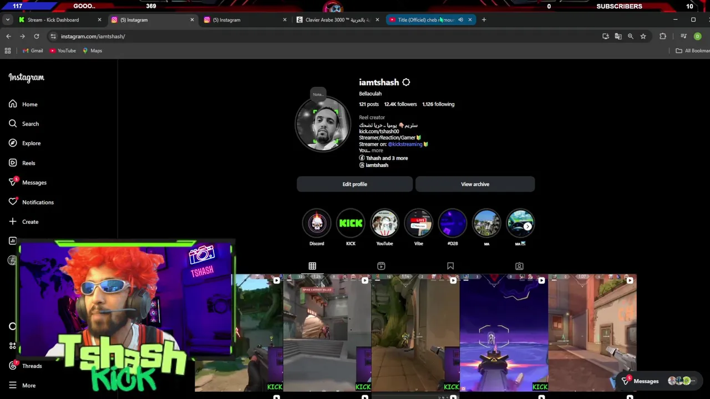Expand bio with the more link

(377, 151)
